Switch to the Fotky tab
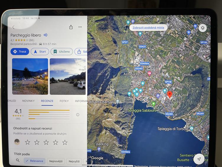Viewport: 222px width, 167px height. (x=64, y=101)
